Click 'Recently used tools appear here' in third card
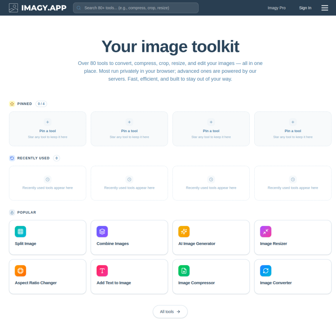Viewport: 336px width, 336px height. pos(211,188)
